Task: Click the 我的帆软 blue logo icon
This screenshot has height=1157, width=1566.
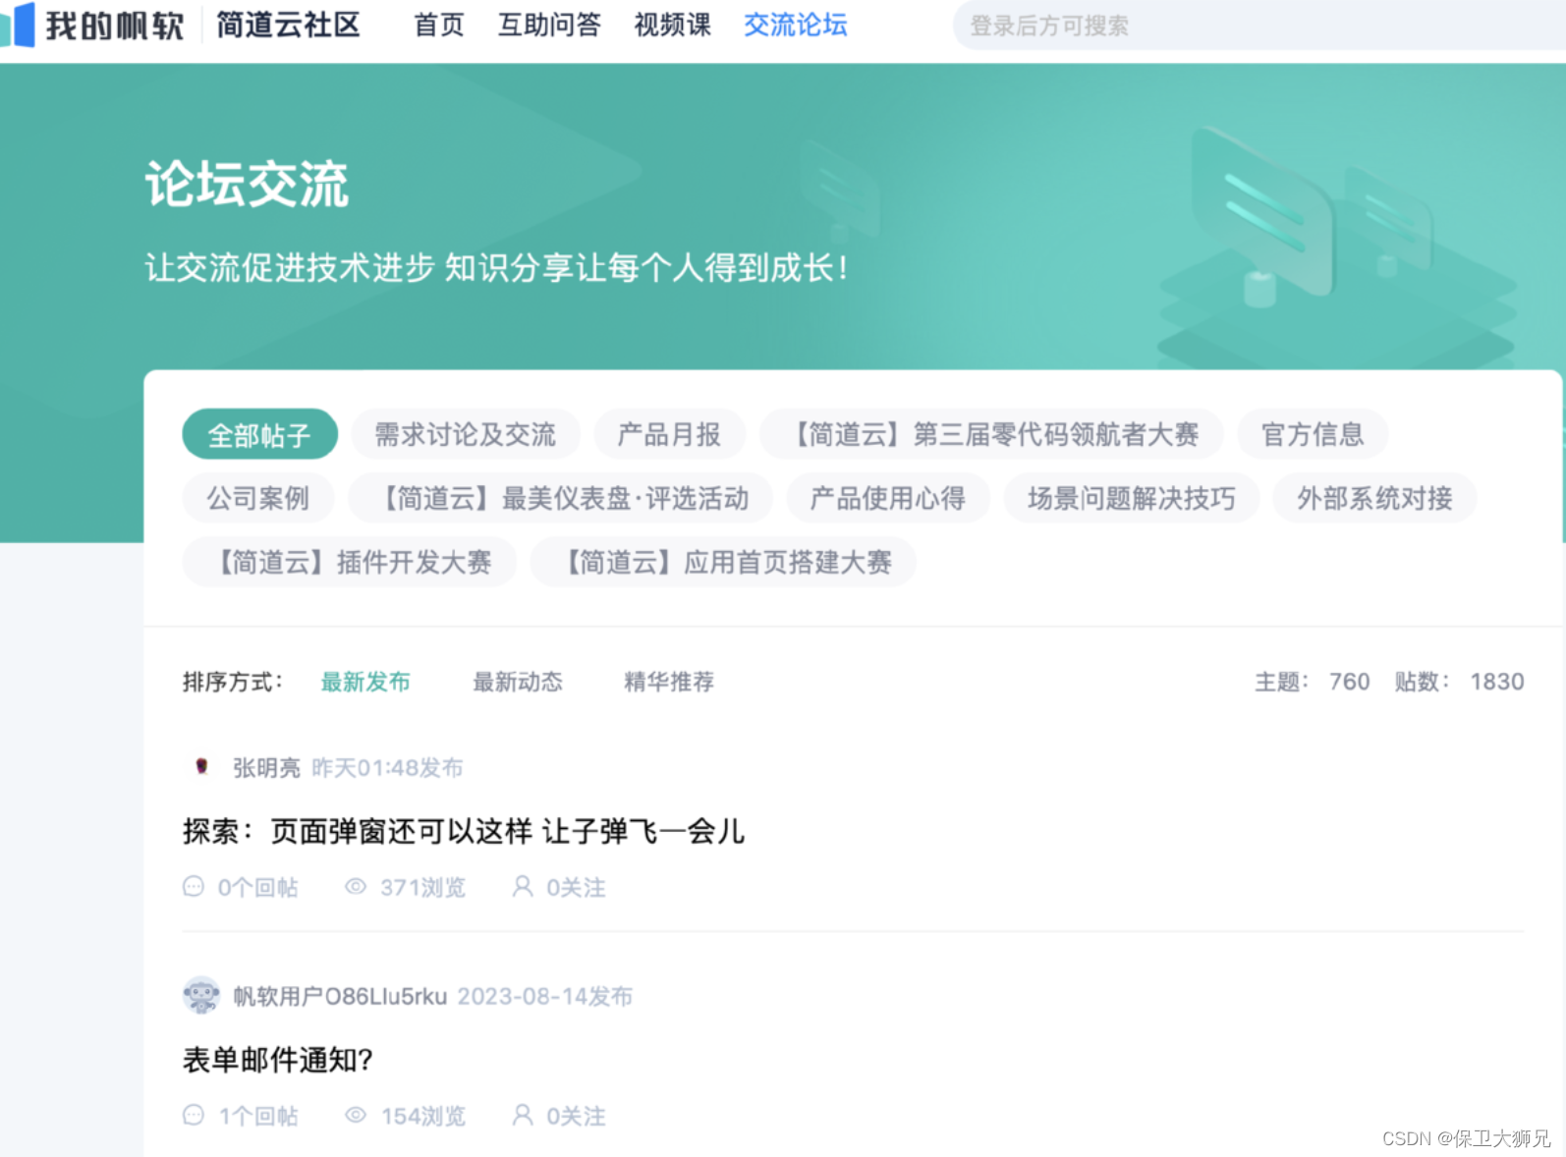Action: (18, 25)
